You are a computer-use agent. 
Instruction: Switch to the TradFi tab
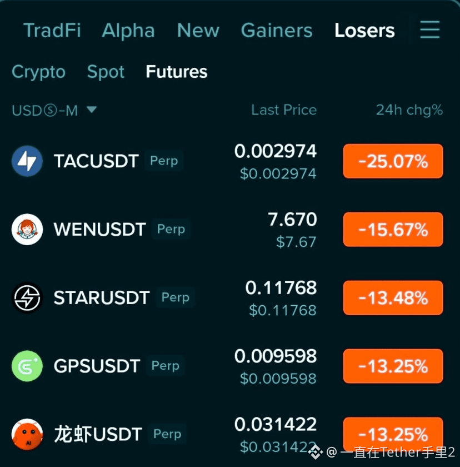pos(52,31)
